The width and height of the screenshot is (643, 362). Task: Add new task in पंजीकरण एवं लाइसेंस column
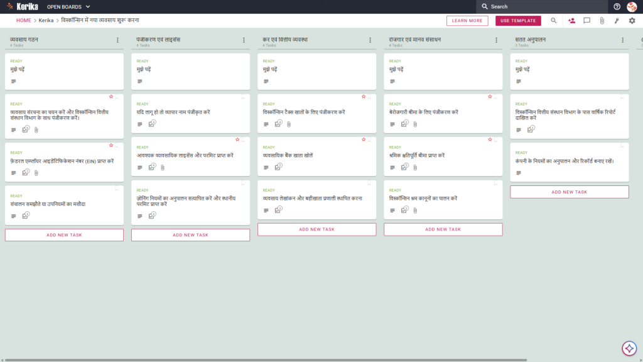[190, 235]
